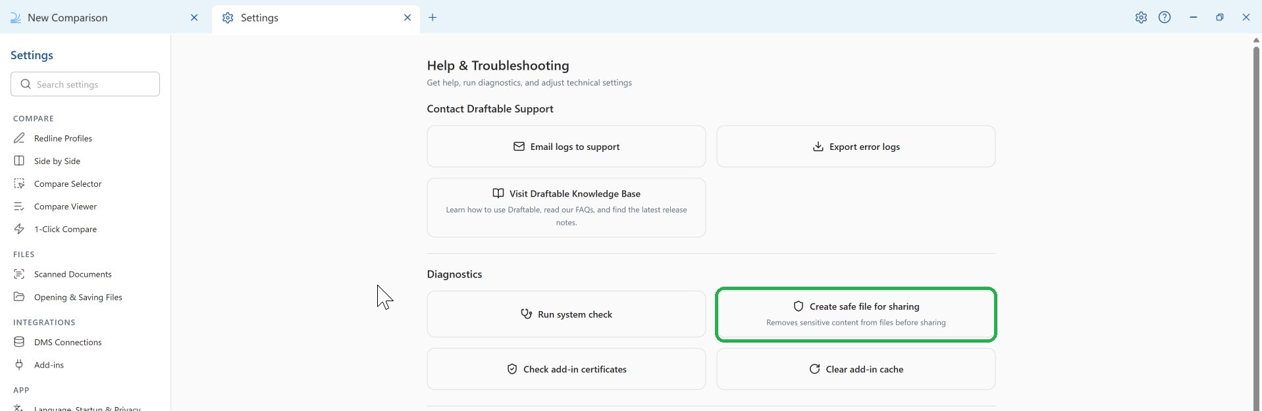Click the Export error logs button
This screenshot has width=1262, height=411.
pyautogui.click(x=856, y=147)
